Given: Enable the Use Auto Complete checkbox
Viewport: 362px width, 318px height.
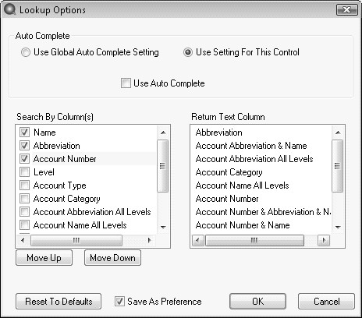Looking at the screenshot, I should [126, 83].
